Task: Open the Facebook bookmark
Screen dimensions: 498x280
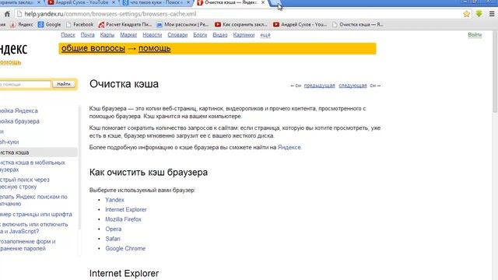Action: [x=79, y=24]
